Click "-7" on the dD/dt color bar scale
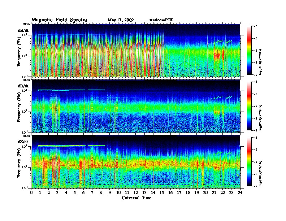 [256, 106]
